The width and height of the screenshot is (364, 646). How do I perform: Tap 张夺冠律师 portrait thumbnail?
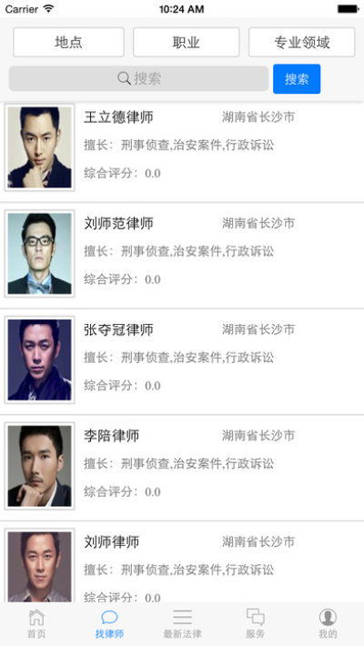pos(39,359)
